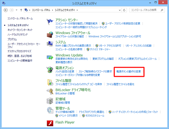Click リモート アシスタンスの起動 link

click(x=139, y=46)
